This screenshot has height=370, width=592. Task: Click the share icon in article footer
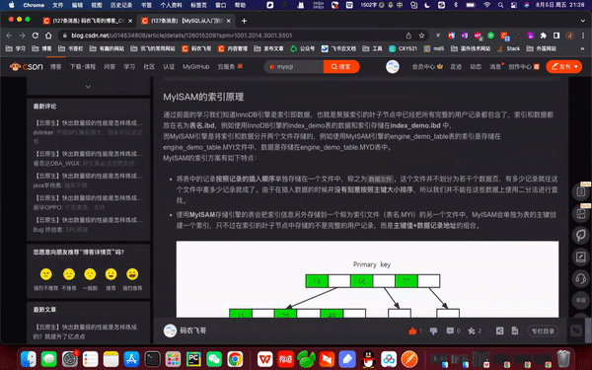point(499,331)
